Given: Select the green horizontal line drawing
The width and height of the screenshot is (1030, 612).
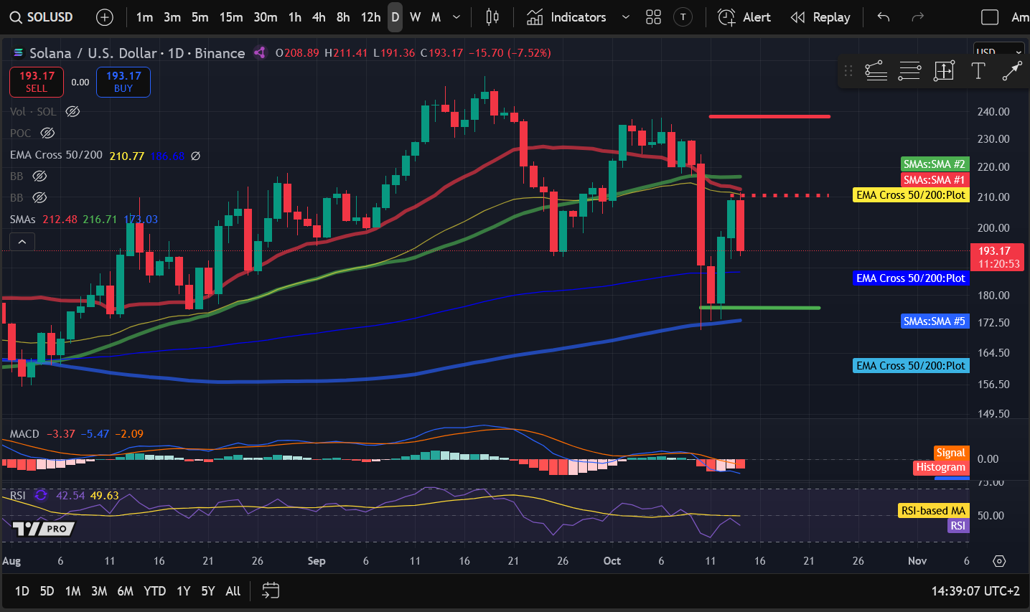Looking at the screenshot, I should click(x=759, y=308).
